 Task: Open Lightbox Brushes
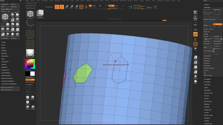10,9
